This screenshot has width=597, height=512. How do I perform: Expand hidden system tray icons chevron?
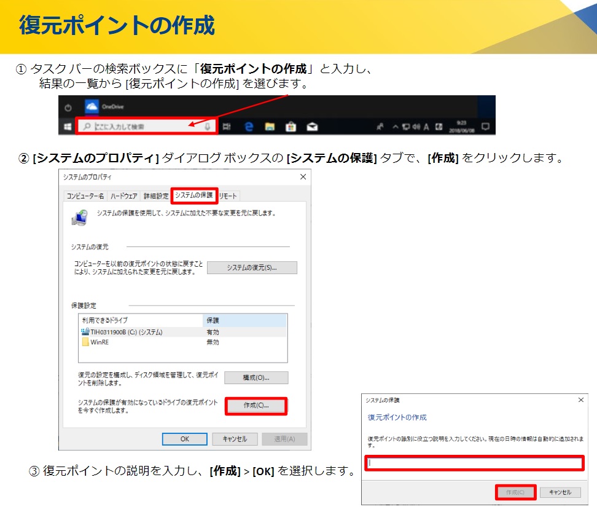[396, 127]
